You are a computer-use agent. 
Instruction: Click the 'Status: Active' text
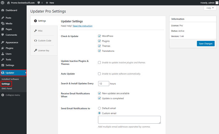pyautogui.click(x=178, y=31)
